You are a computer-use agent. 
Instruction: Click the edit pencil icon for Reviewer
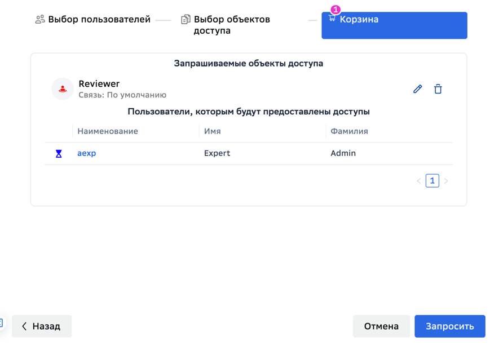417,89
